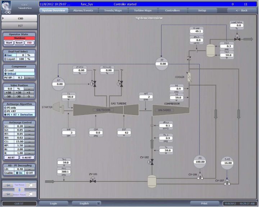259x207 pixels.
Task: Click the COOLER heat exchanger symbol
Action: (188, 77)
